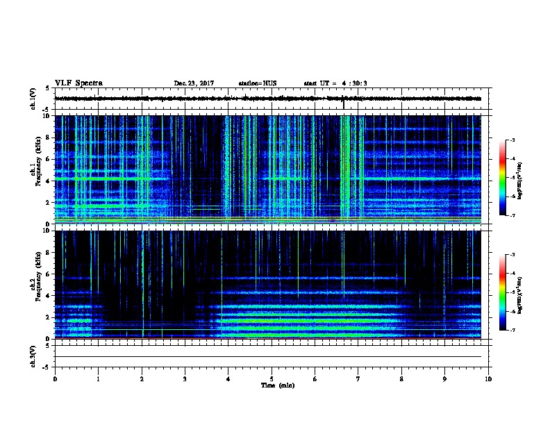This screenshot has height=425, width=550.
Task: Click the time axis tick label 0
Action: (x=55, y=378)
